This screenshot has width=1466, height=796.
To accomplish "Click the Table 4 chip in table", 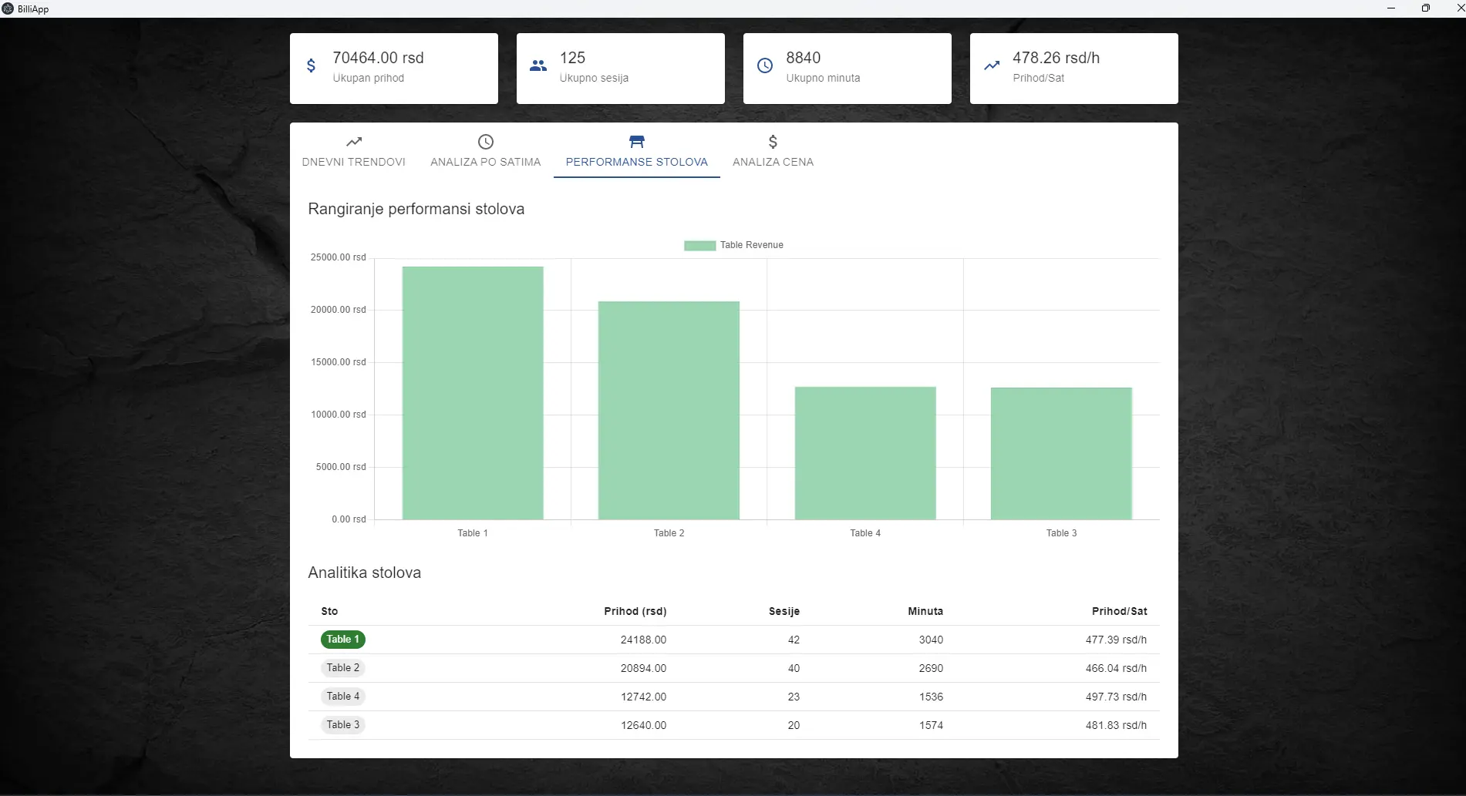I will pyautogui.click(x=342, y=697).
